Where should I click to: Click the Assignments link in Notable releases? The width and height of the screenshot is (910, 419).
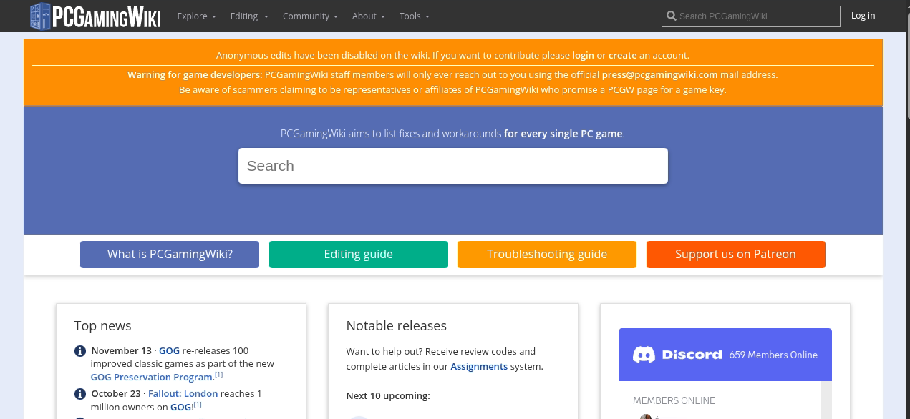pos(479,367)
